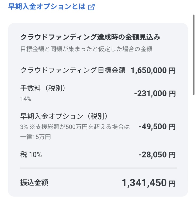Click the divider line above 振込金額
Image resolution: width=196 pixels, height=212 pixels.
click(98, 168)
